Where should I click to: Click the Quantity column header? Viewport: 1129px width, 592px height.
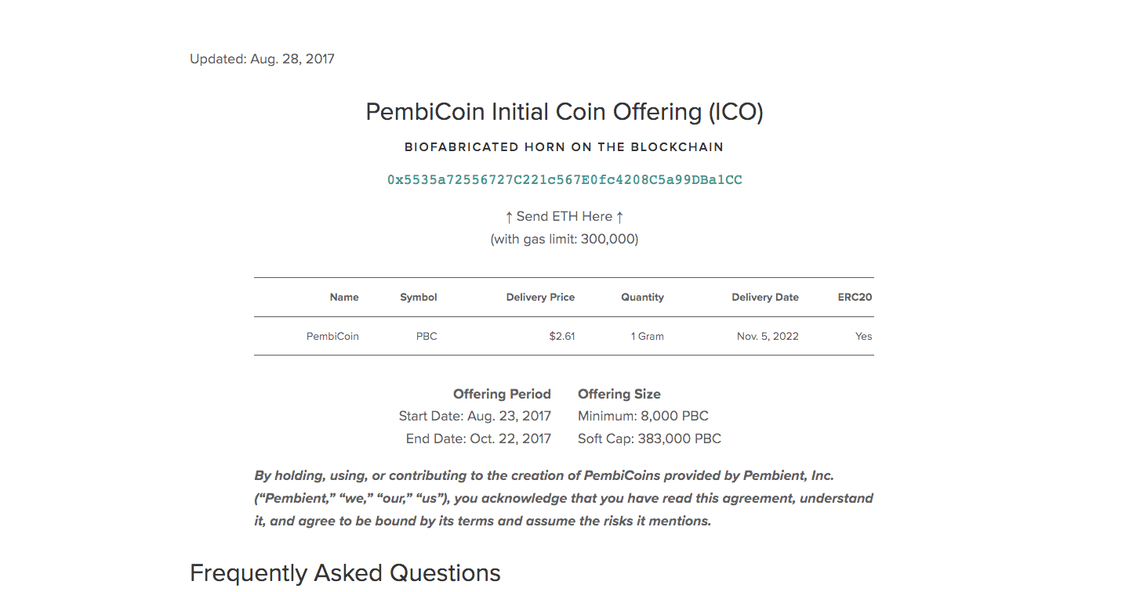click(x=642, y=298)
